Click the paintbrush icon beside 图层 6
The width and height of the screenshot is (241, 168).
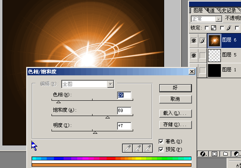(203, 41)
